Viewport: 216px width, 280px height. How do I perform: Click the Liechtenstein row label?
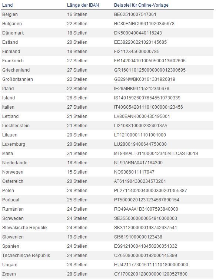pyautogui.click(x=16, y=126)
